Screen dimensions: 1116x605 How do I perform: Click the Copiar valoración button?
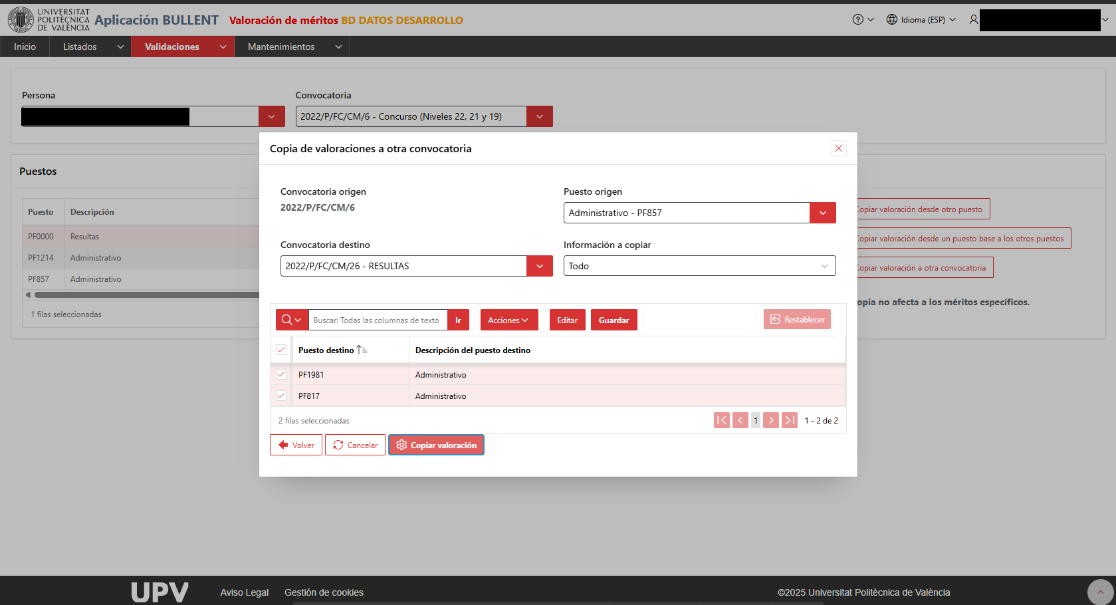(436, 445)
